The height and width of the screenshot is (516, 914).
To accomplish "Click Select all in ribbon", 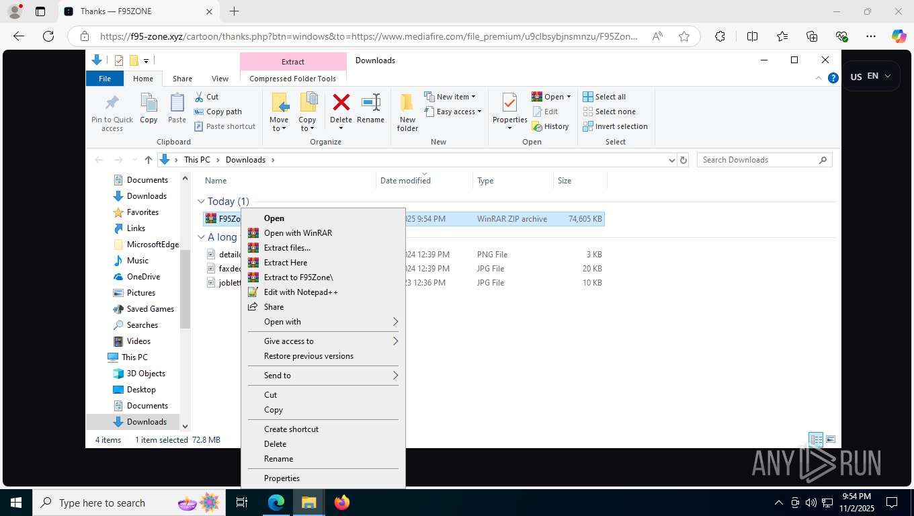I will tap(604, 97).
